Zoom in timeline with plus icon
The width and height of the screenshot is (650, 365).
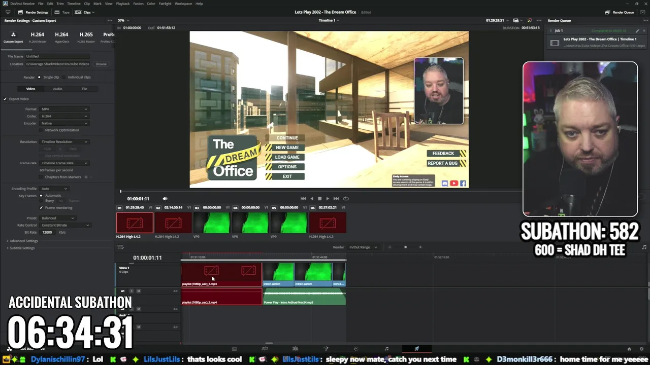pos(420,247)
